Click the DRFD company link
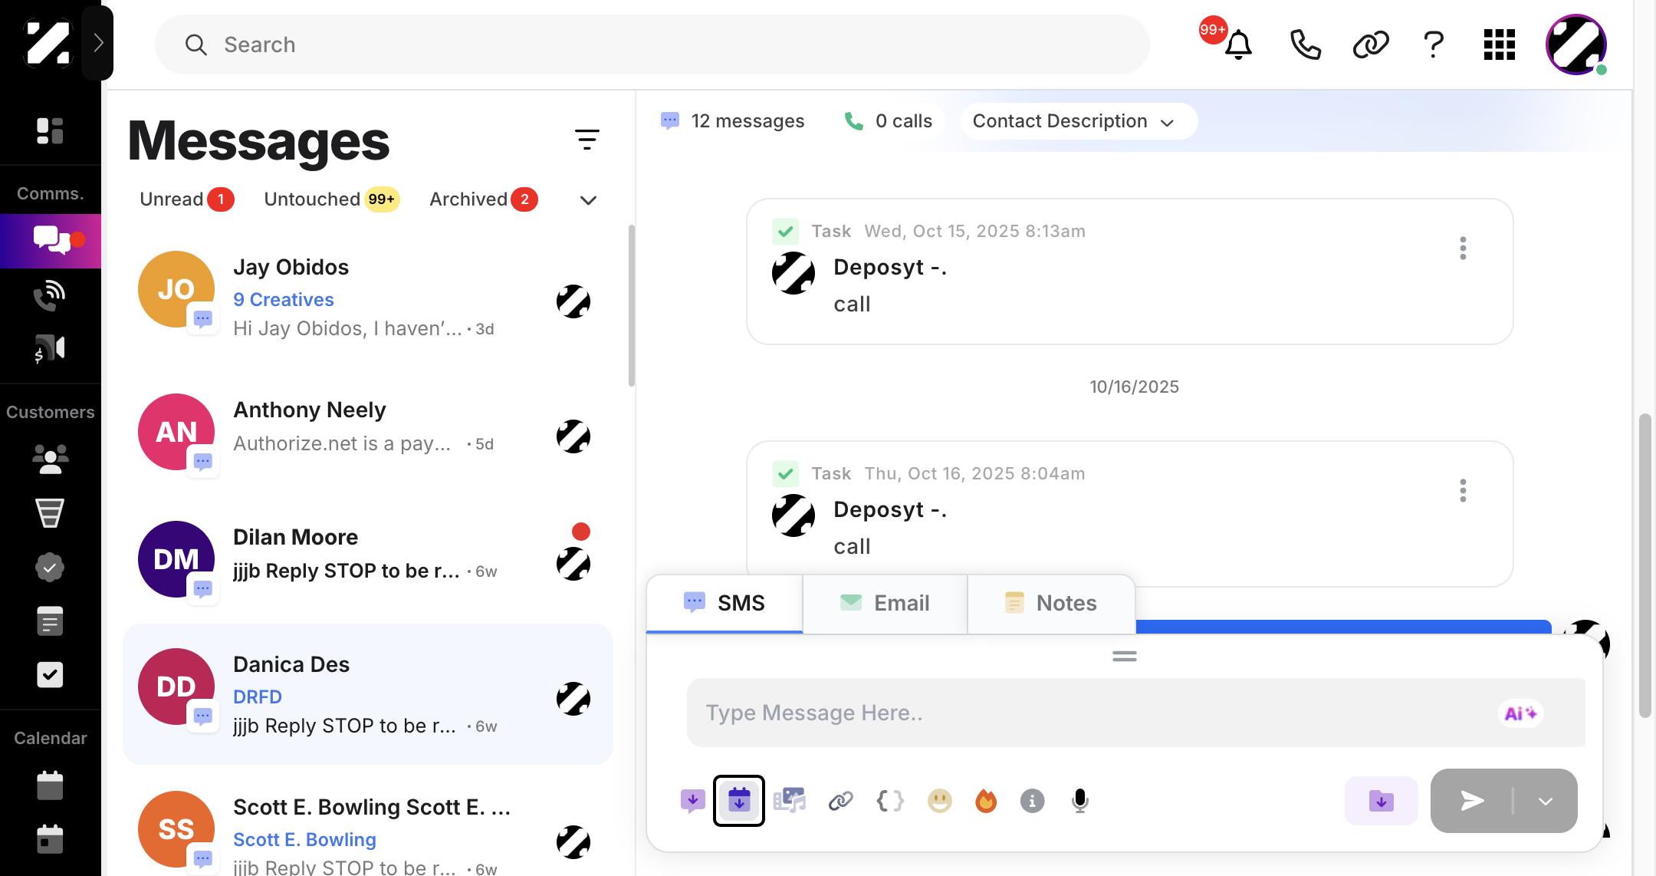The image size is (1656, 876). tap(258, 697)
